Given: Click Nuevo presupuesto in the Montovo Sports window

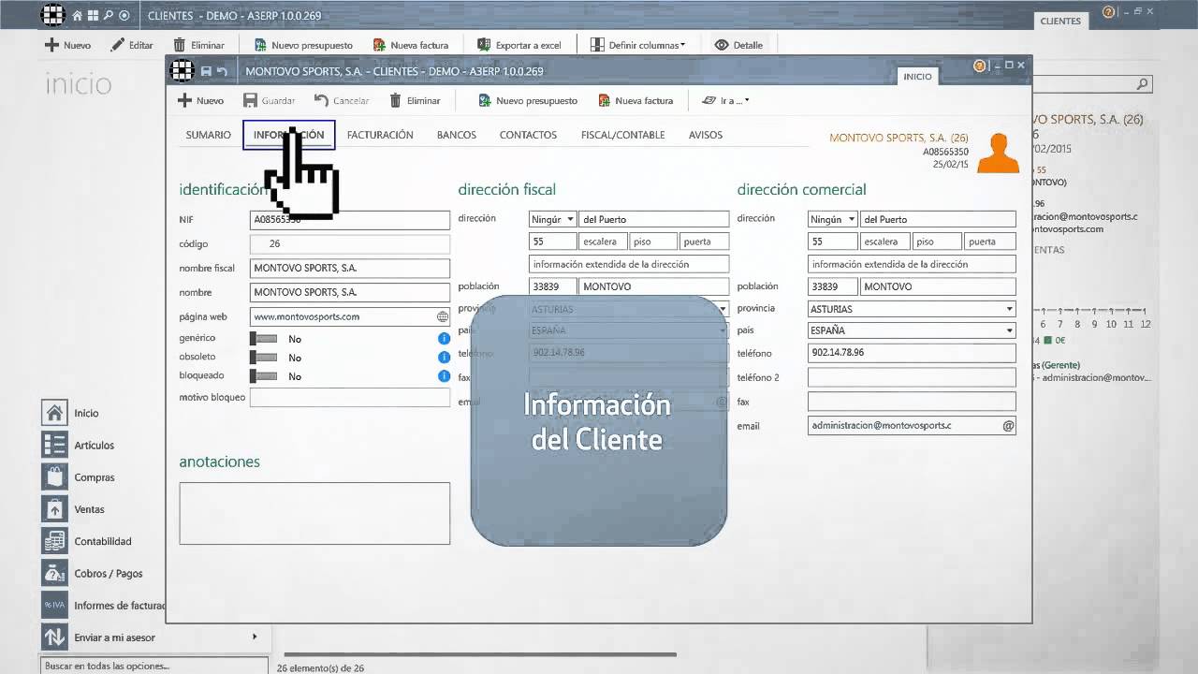Looking at the screenshot, I should 528,100.
